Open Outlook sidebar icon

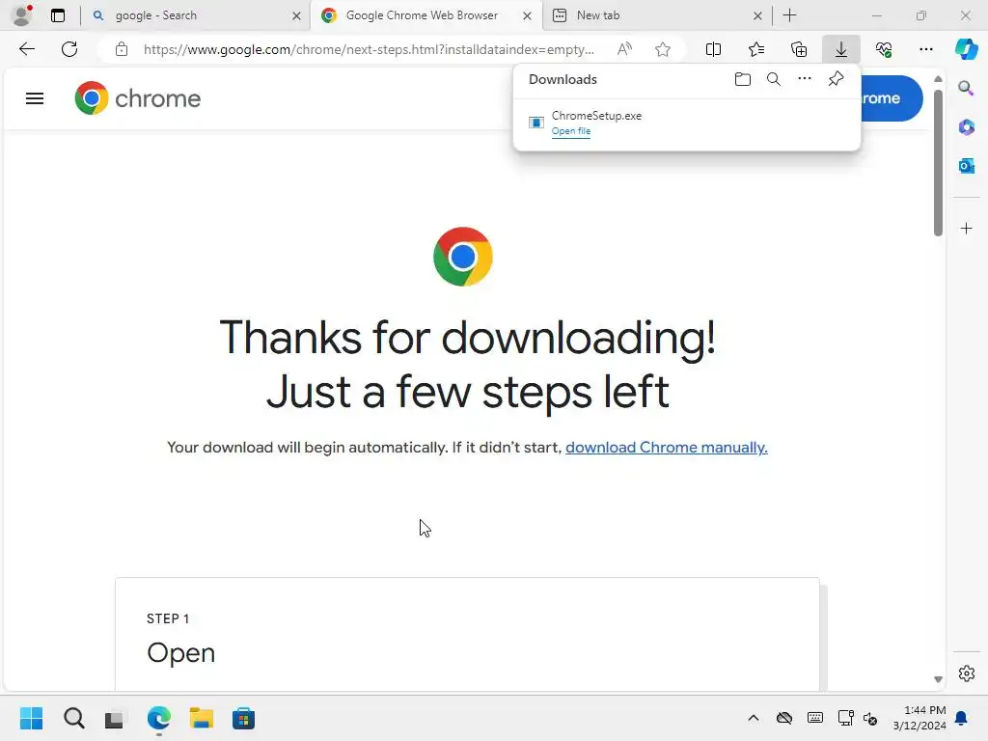966,166
